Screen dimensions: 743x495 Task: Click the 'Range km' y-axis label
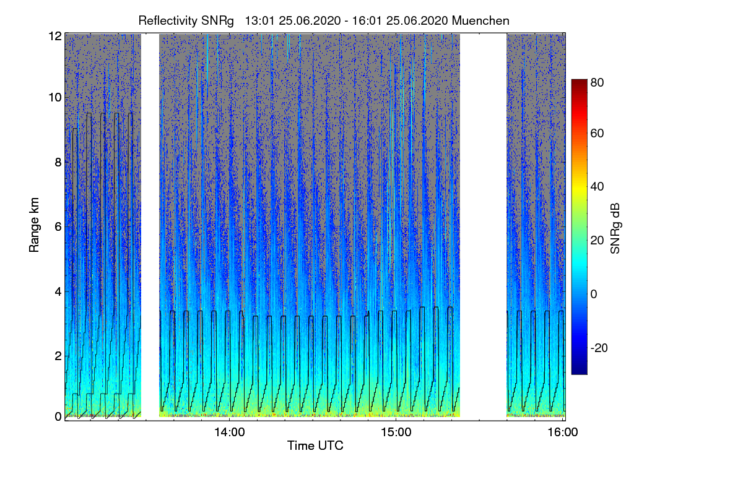point(34,226)
